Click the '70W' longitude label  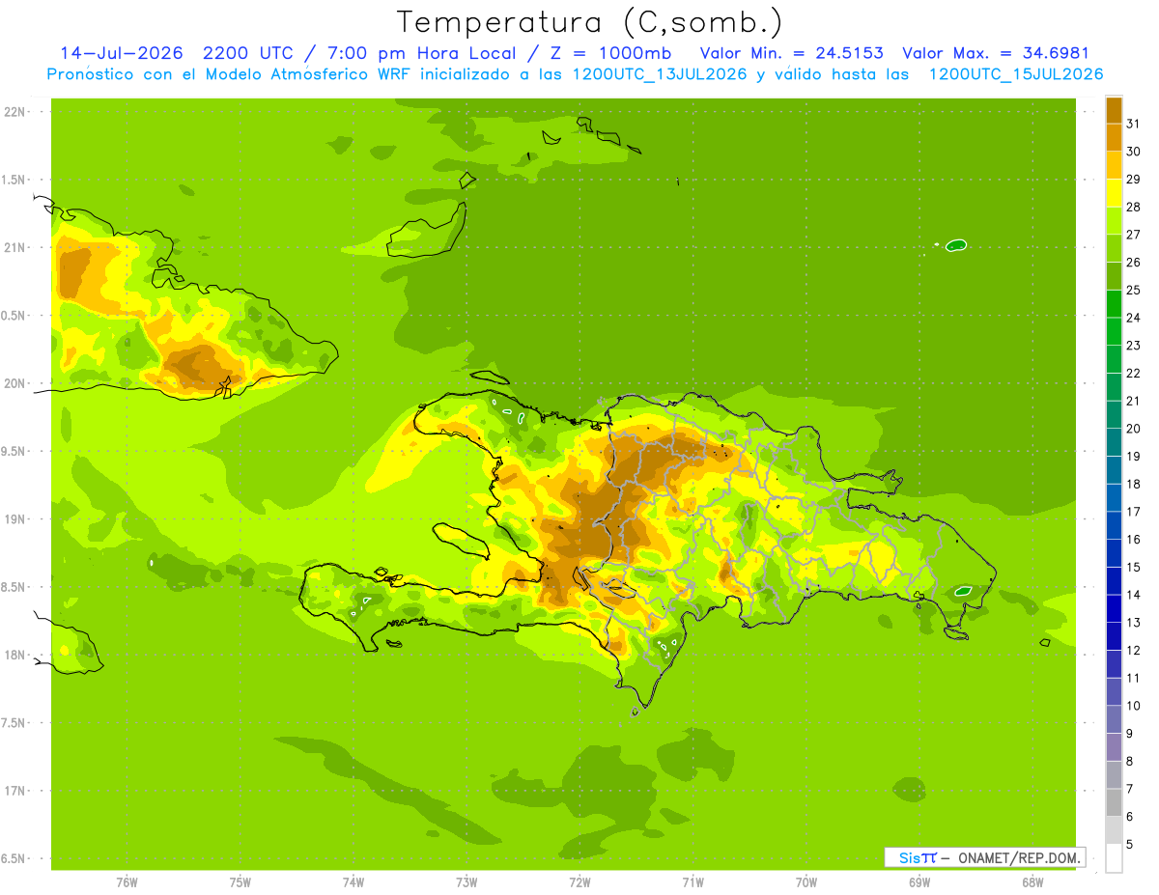point(806,881)
